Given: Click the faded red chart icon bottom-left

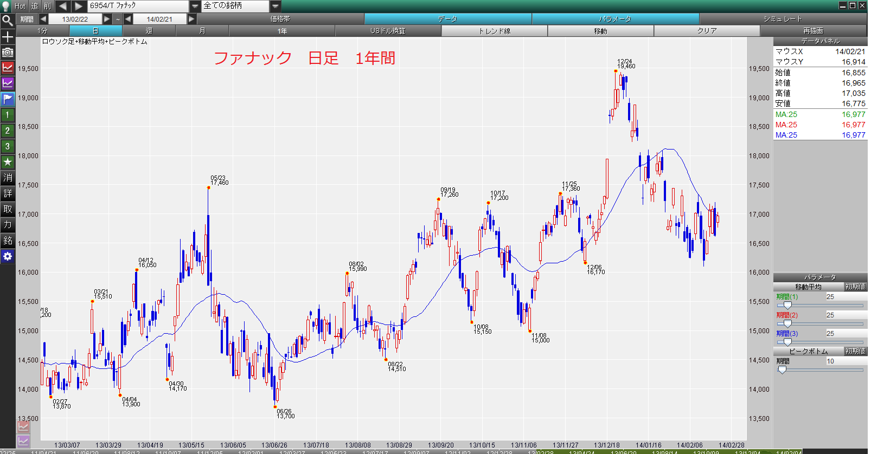Looking at the screenshot, I should pyautogui.click(x=23, y=427).
